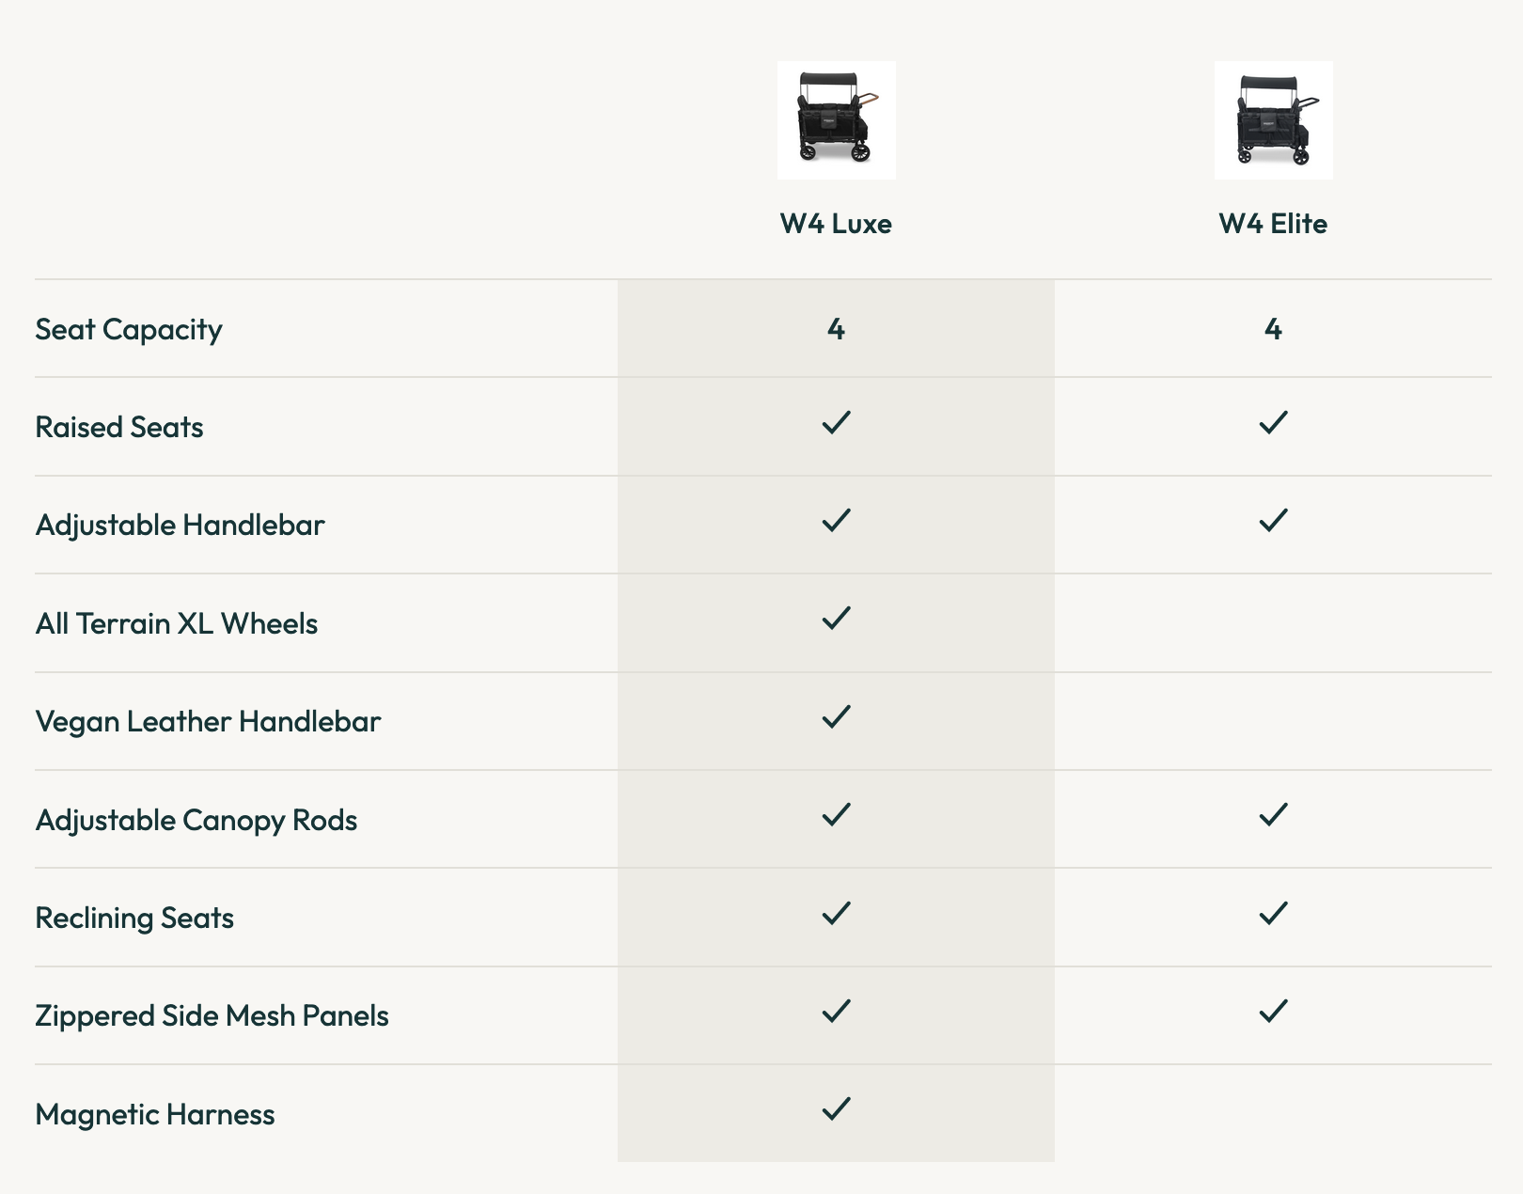
Task: Click W4 Elite Reclining Seats checkmark
Action: (x=1273, y=913)
